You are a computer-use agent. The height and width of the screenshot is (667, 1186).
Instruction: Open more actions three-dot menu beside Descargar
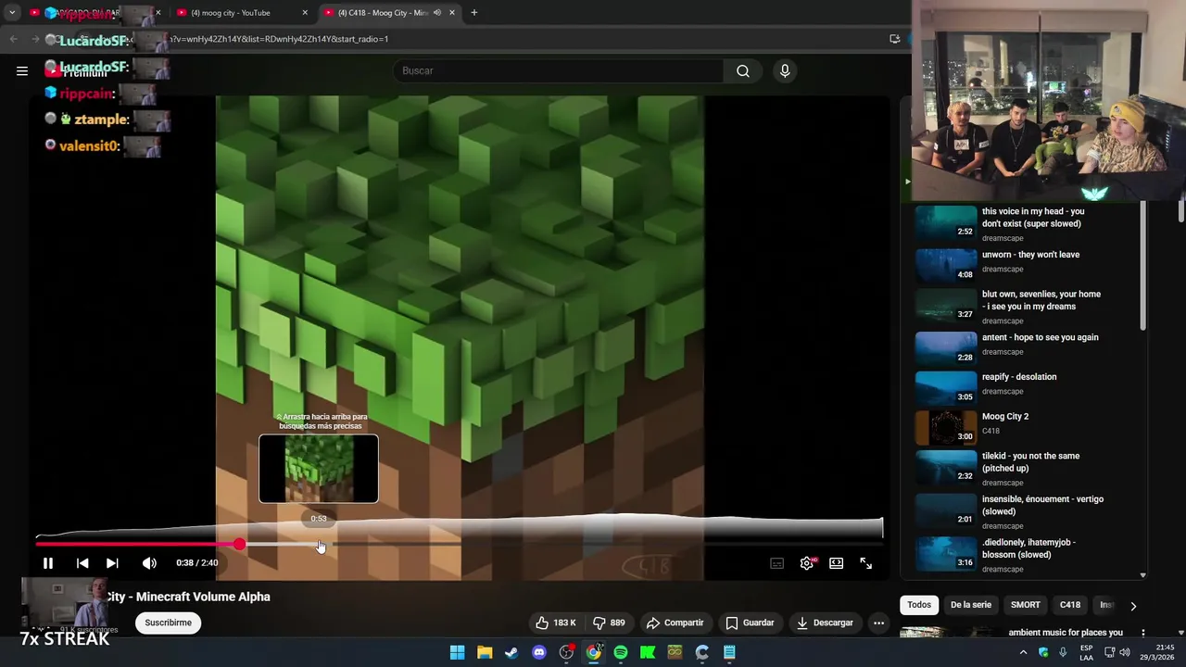(x=878, y=623)
